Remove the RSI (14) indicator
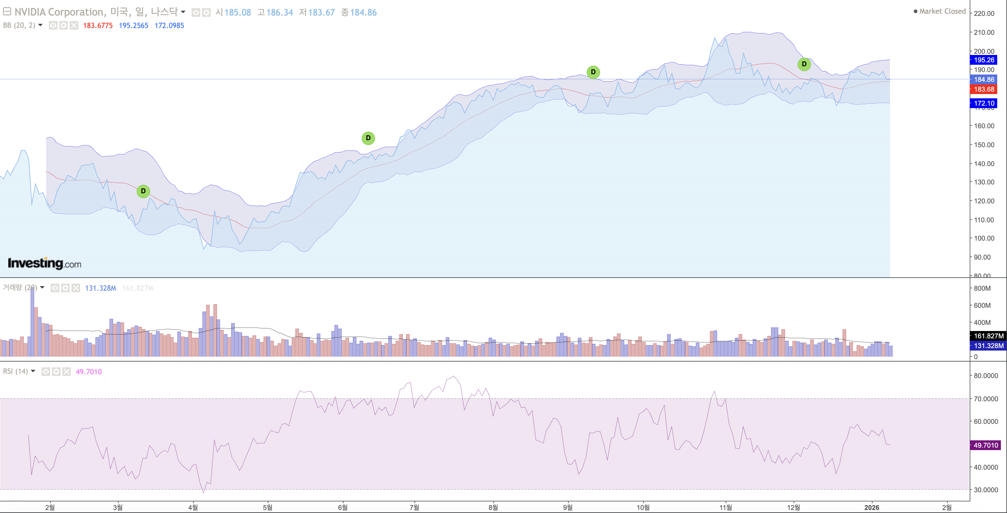The height and width of the screenshot is (513, 1007). 67,372
